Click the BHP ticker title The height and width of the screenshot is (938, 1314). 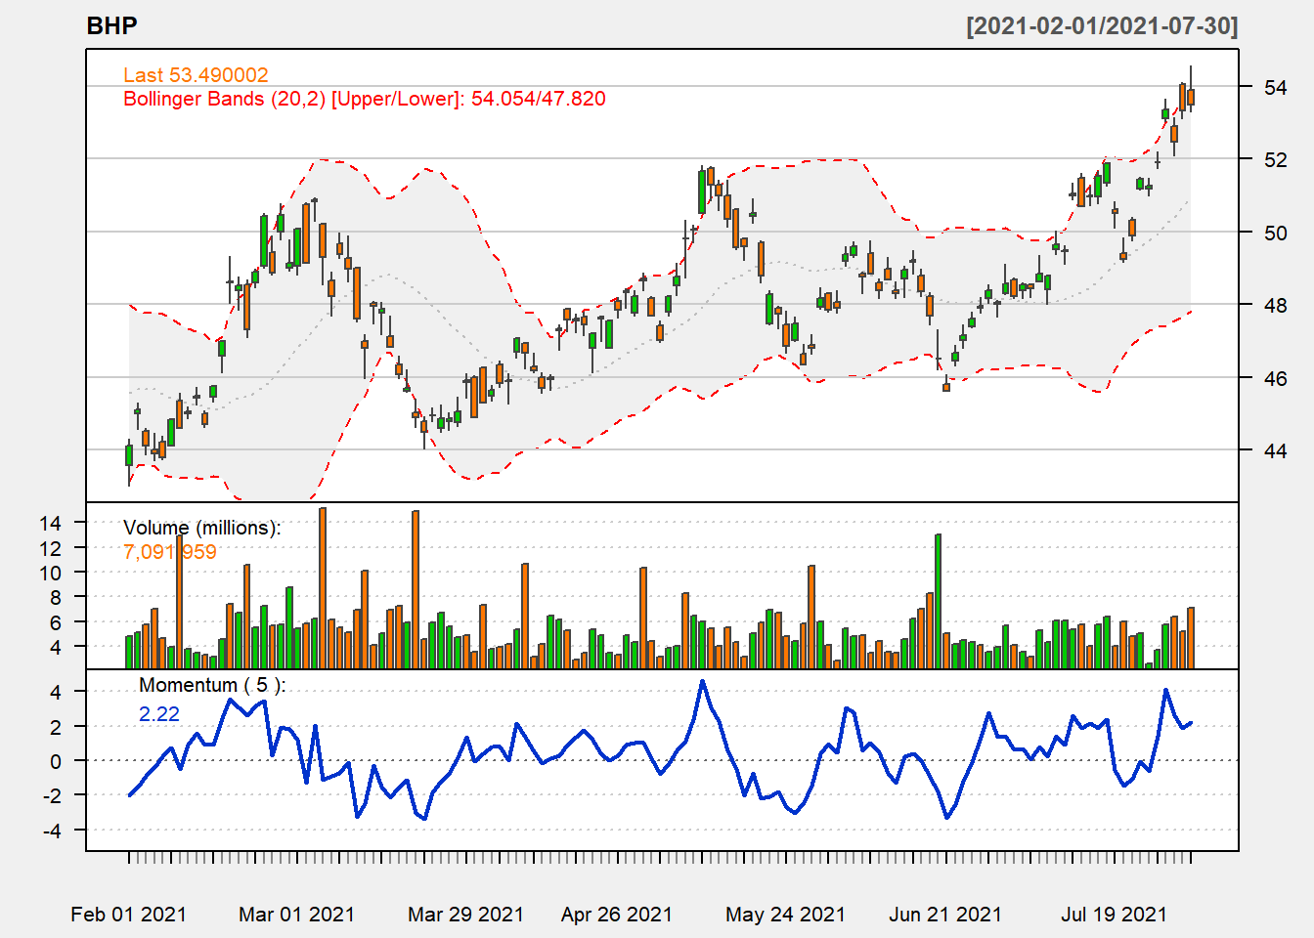(x=111, y=26)
